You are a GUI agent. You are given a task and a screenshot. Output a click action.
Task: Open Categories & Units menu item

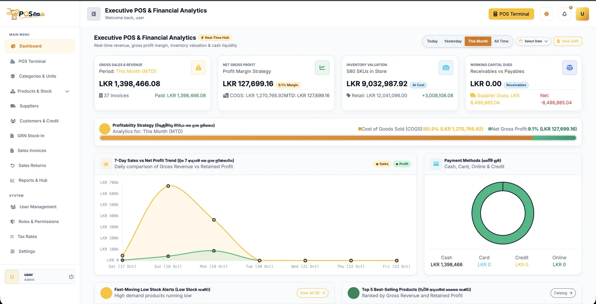tap(40, 76)
